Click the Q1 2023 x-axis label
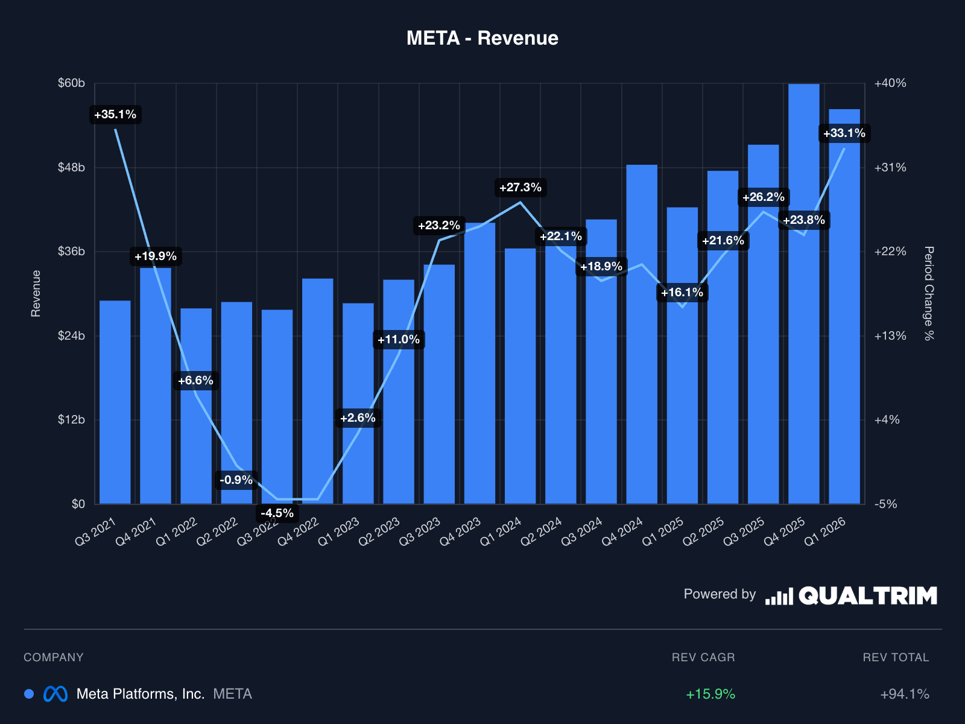 coord(338,532)
